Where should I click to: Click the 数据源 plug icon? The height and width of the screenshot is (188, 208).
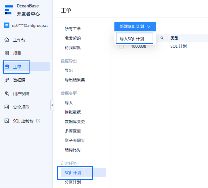(7, 80)
